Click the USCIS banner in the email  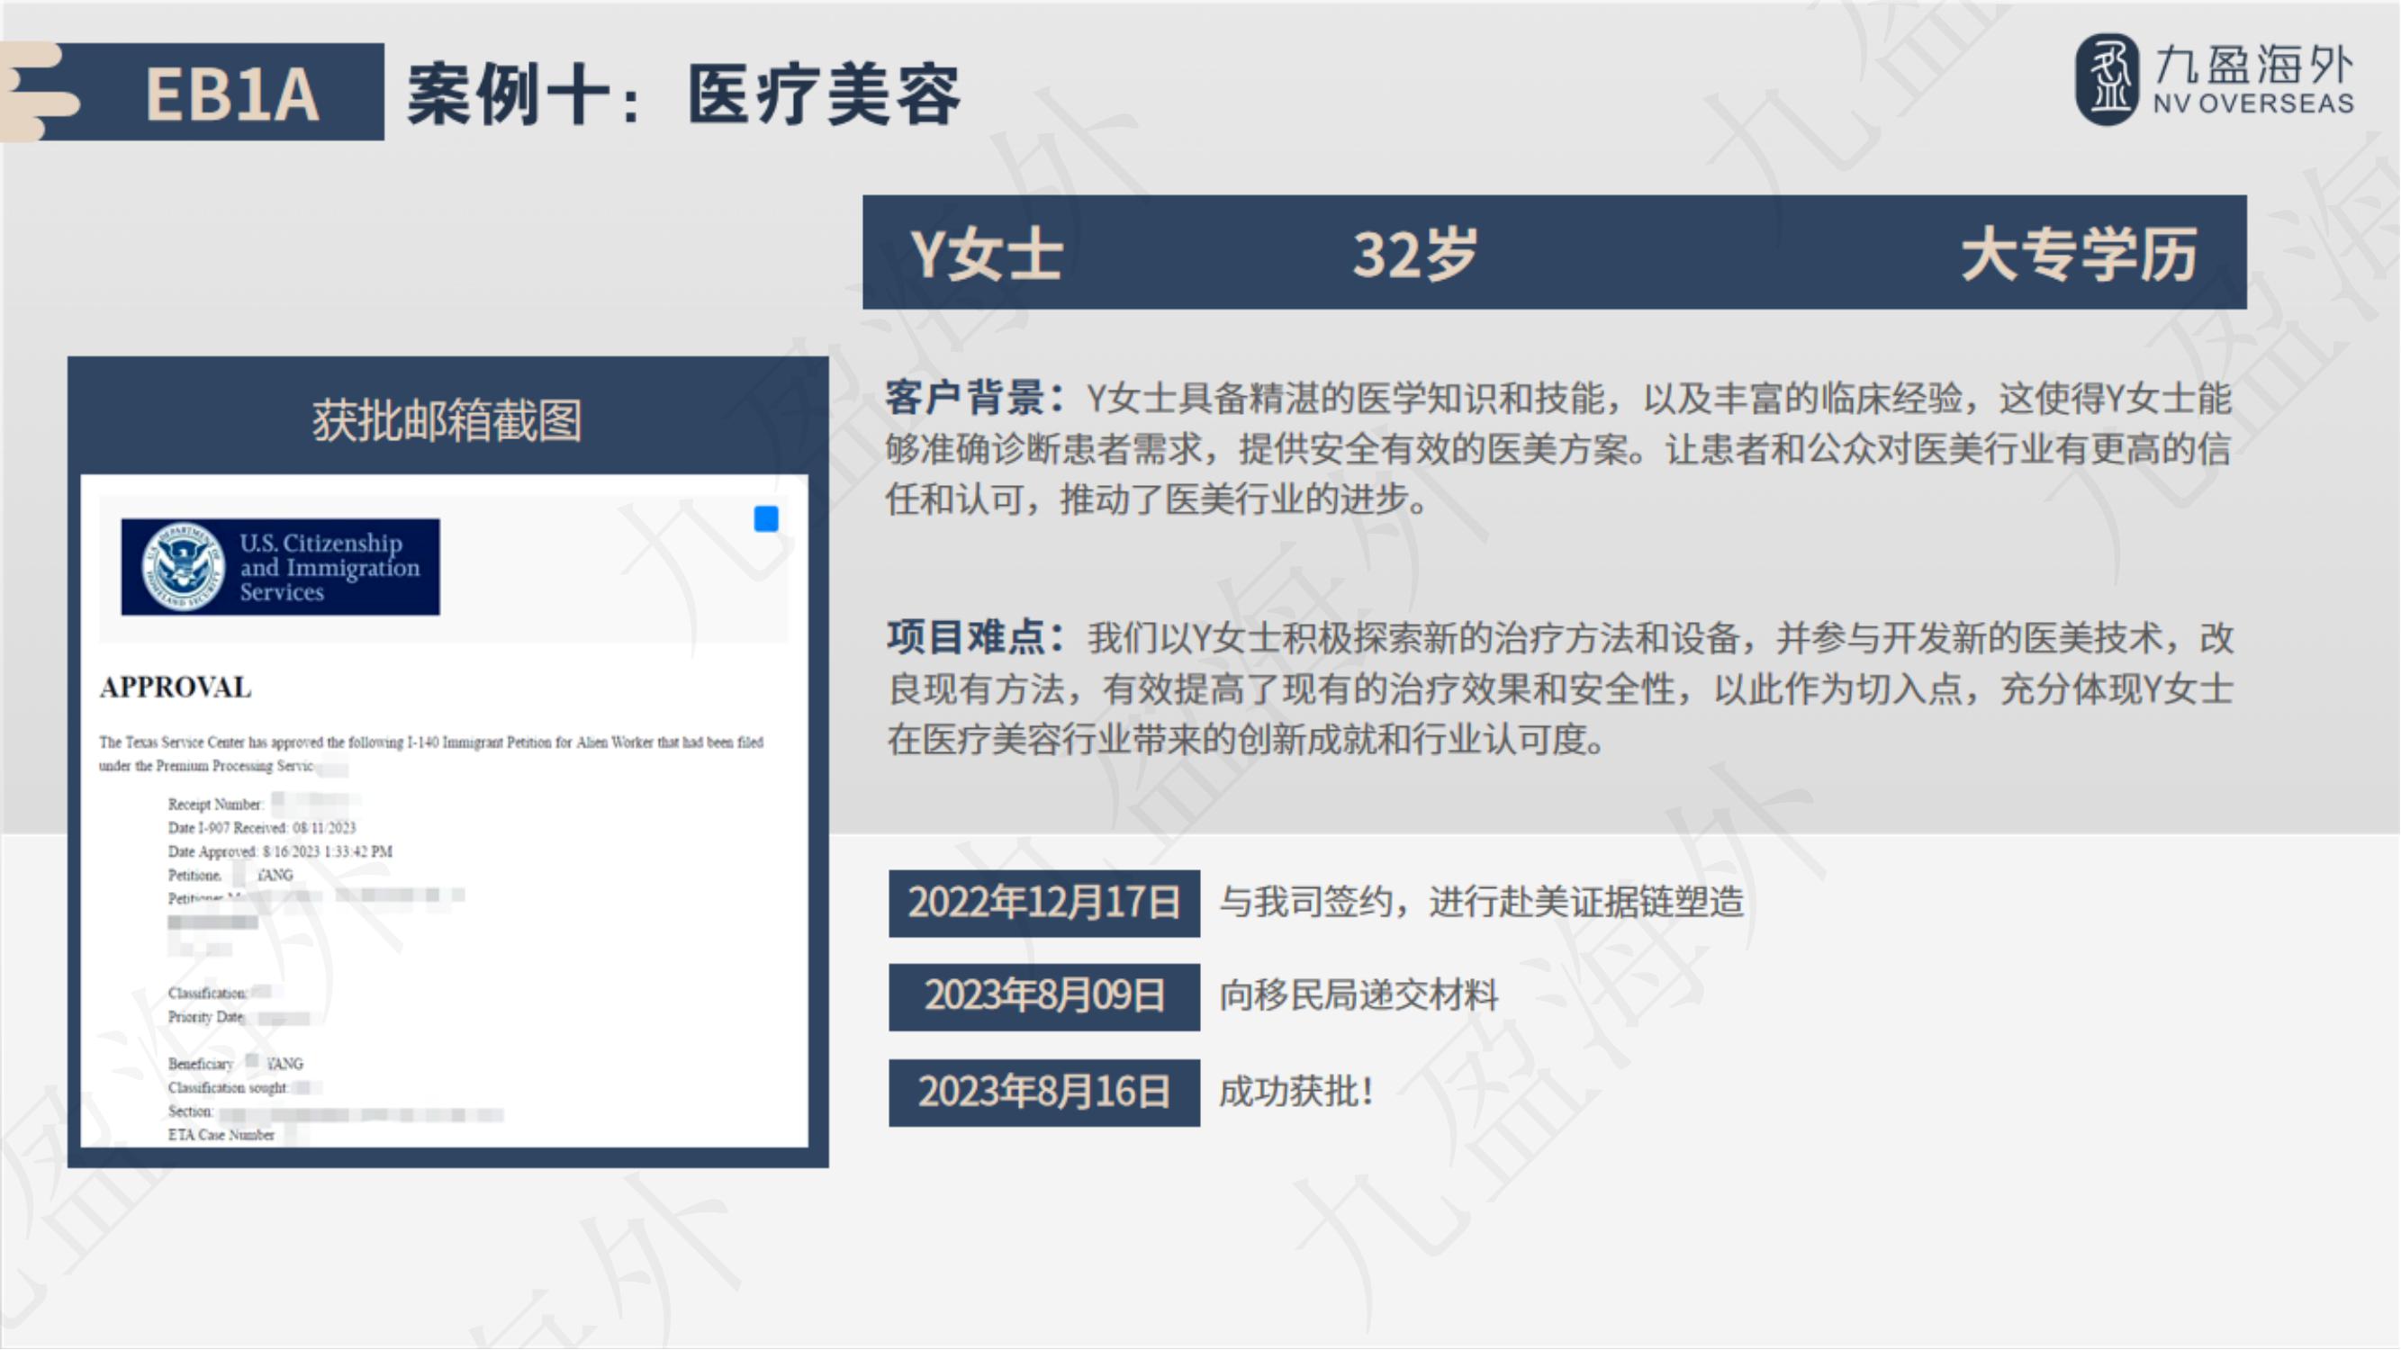[x=281, y=566]
